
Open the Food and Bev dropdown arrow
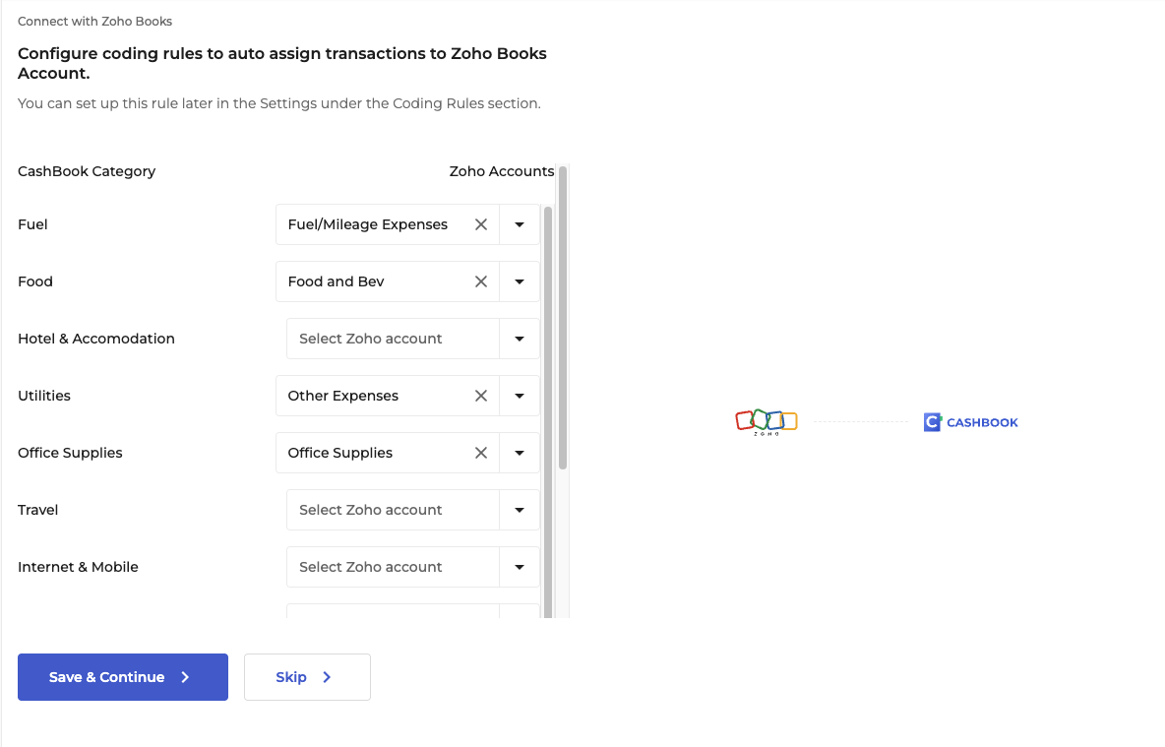point(520,281)
